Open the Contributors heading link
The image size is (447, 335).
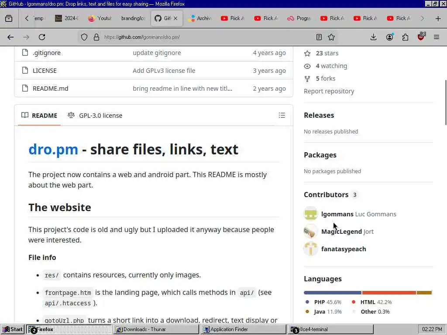pyautogui.click(x=326, y=195)
